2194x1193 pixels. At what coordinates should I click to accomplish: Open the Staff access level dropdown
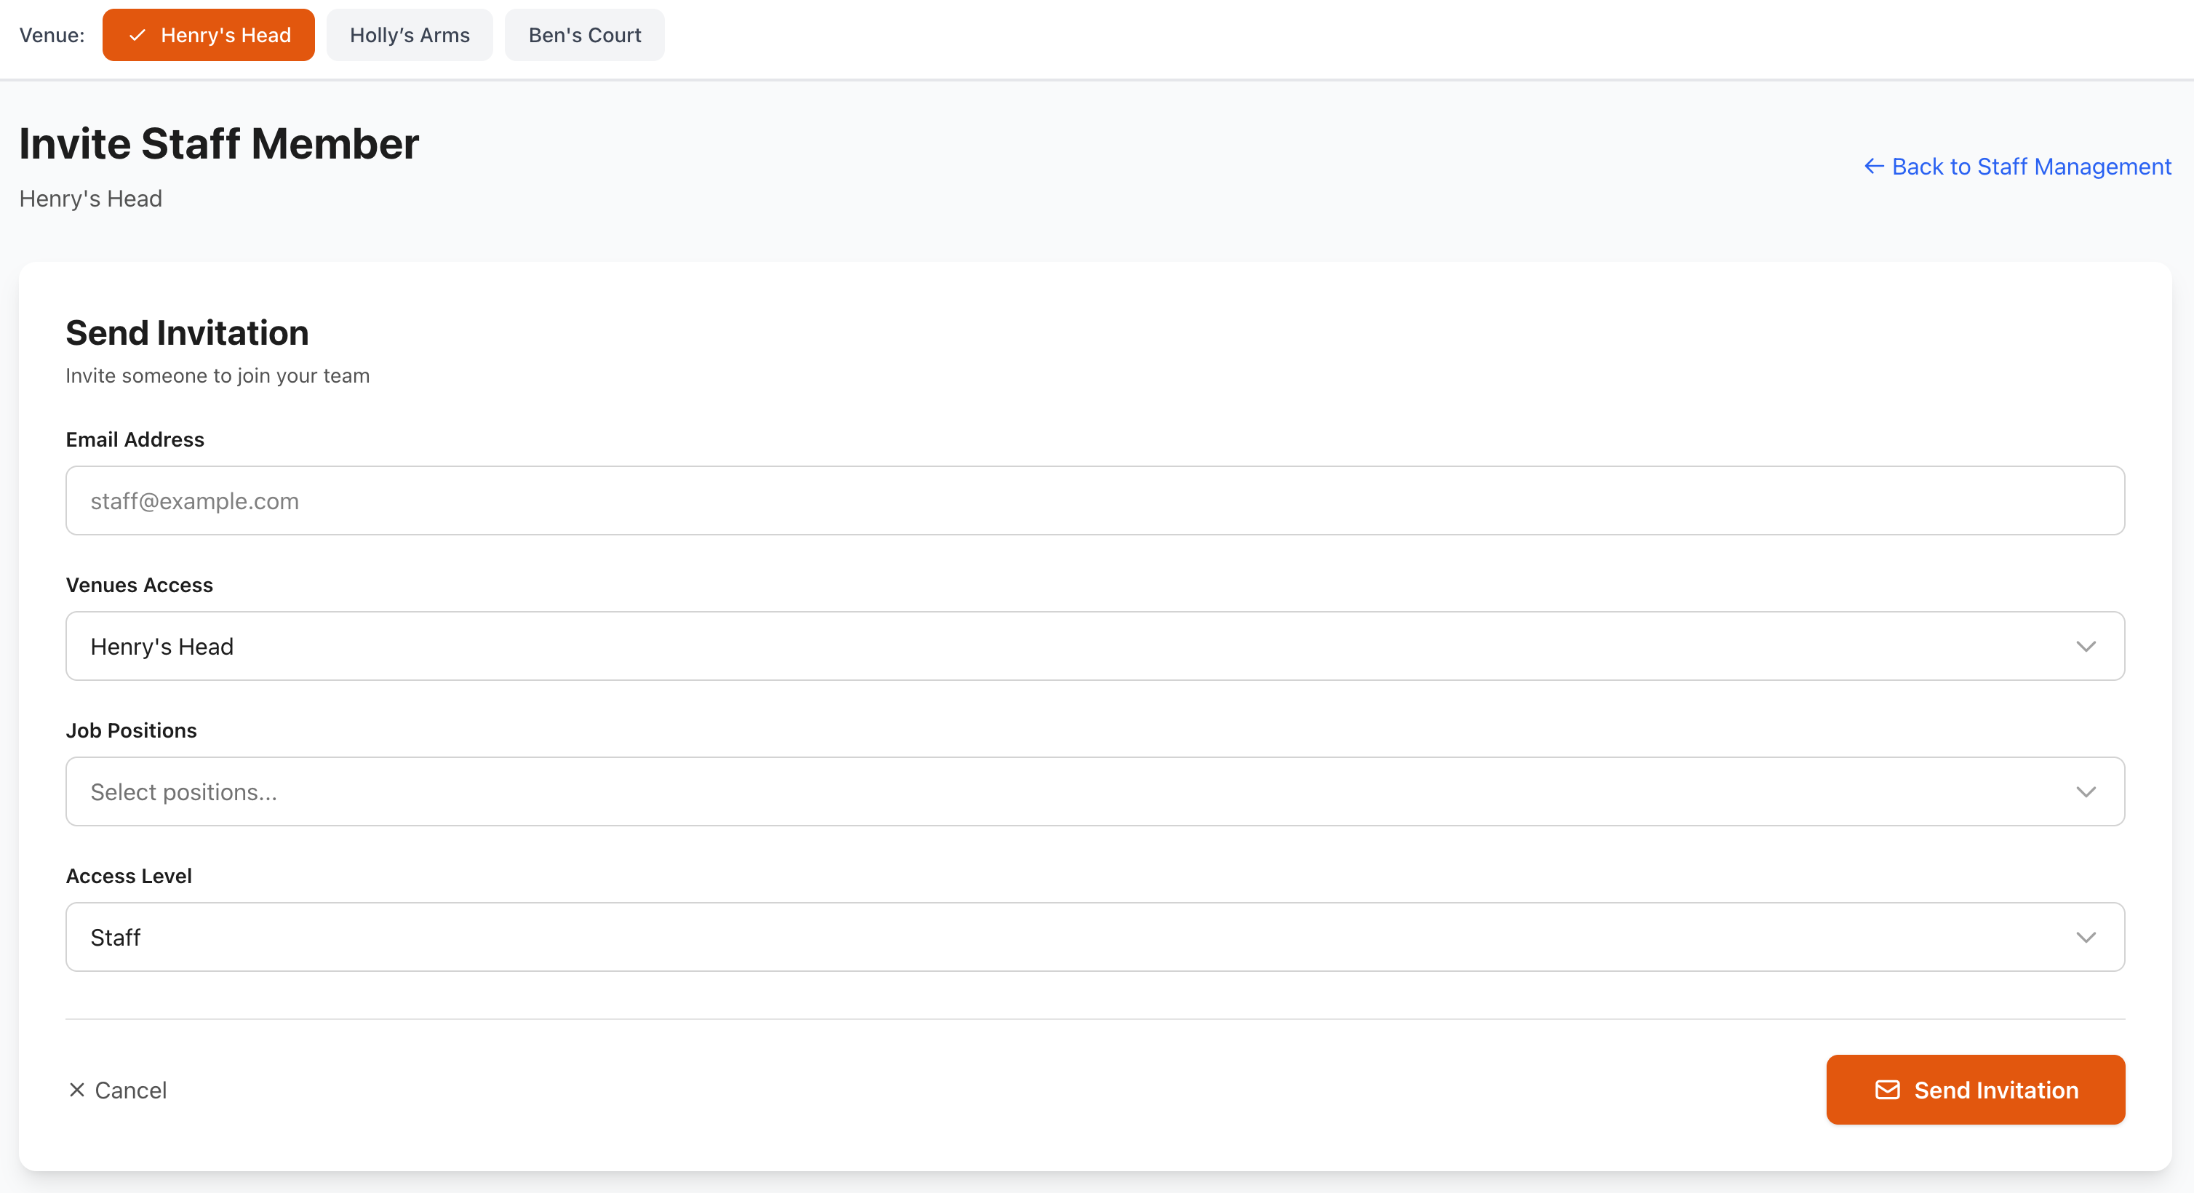1094,938
